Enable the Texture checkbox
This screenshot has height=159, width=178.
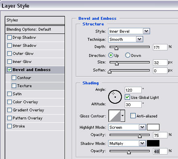[x=14, y=86]
